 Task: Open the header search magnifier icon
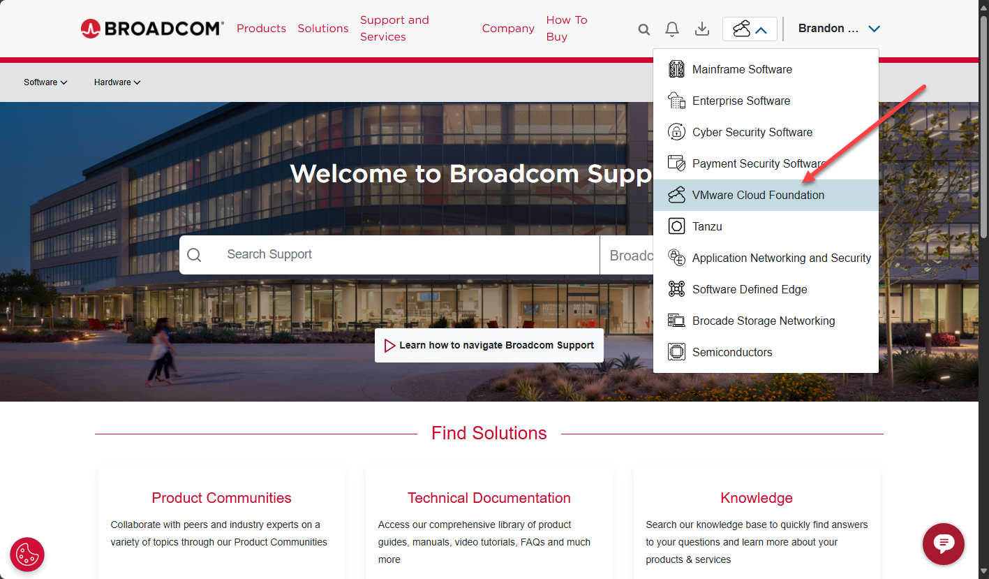pyautogui.click(x=644, y=29)
